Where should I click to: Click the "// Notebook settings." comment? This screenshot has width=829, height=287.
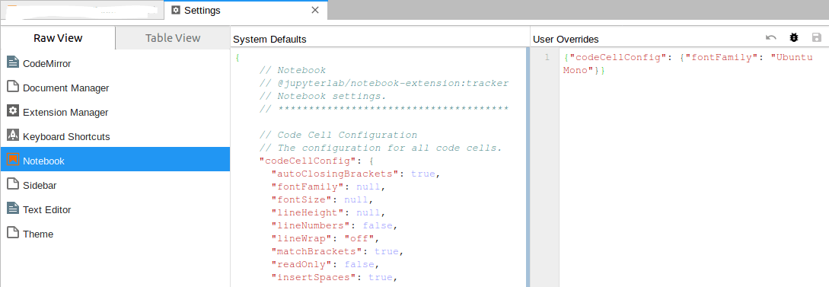(323, 96)
